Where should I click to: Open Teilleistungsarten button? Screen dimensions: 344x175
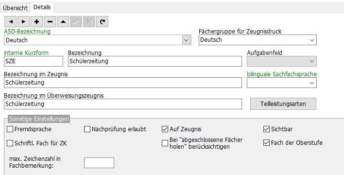283,104
